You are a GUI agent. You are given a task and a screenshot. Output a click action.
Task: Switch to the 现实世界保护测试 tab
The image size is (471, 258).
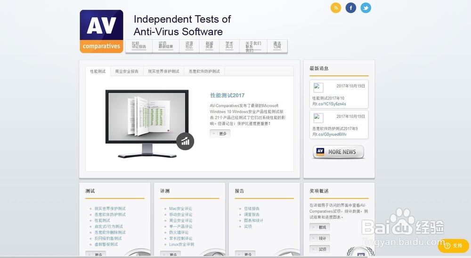coord(164,71)
